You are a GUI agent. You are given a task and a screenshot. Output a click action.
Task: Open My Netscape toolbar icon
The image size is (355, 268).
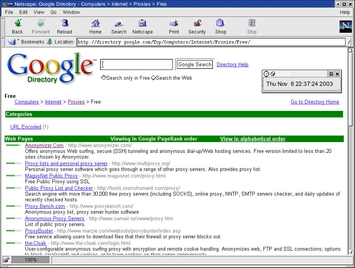click(x=142, y=23)
